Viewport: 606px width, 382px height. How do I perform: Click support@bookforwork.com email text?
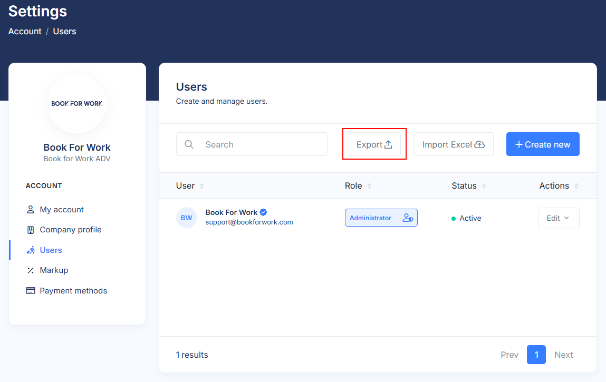249,222
